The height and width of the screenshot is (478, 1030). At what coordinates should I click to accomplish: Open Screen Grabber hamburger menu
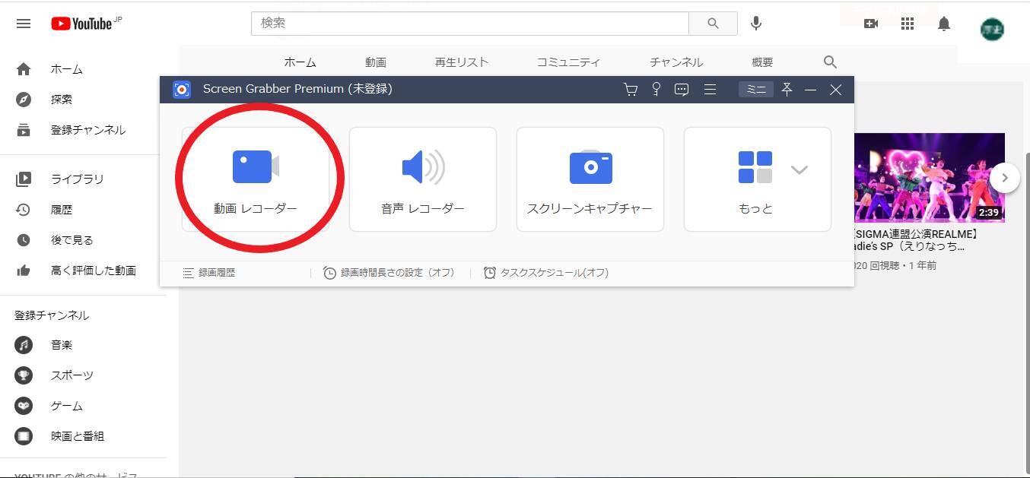point(710,90)
